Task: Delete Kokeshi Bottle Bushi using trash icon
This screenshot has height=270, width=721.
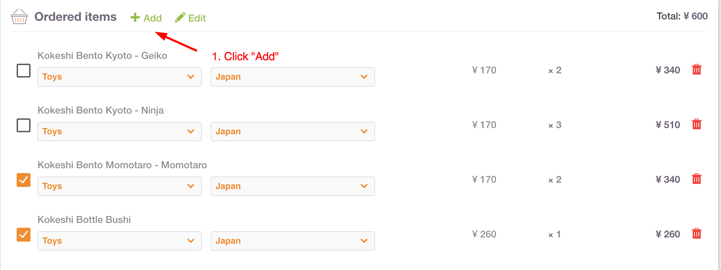Action: [696, 234]
